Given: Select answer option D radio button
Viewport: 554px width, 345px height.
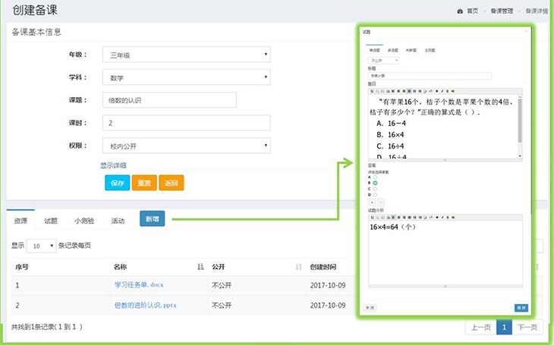Looking at the screenshot, I should [x=375, y=195].
